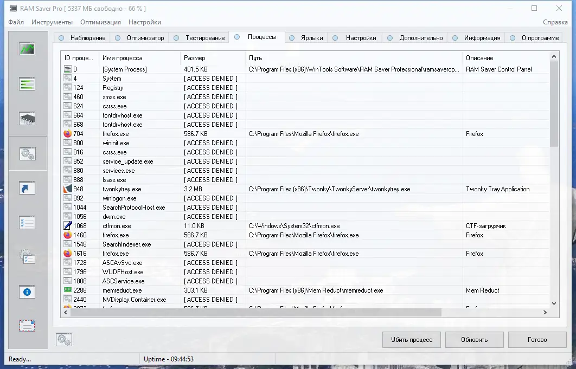This screenshot has width=576, height=369.
Task: Sort by Путь column header
Action: click(354, 57)
